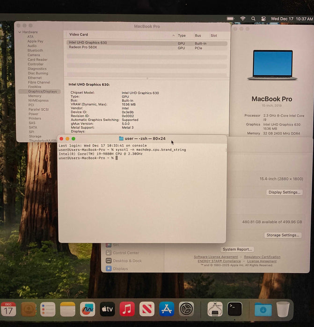Open the Apple TV app in the Dock
Screen dimensions: 314x327
[x=107, y=309]
